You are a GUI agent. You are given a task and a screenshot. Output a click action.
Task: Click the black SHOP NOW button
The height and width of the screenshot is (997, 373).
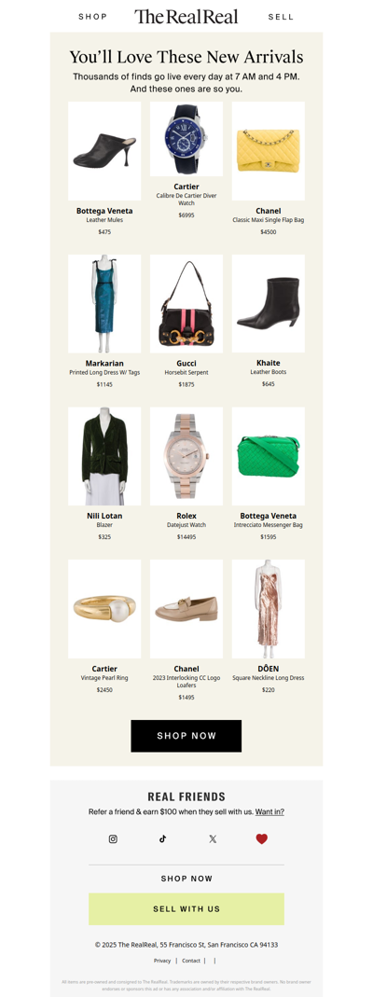coord(186,736)
